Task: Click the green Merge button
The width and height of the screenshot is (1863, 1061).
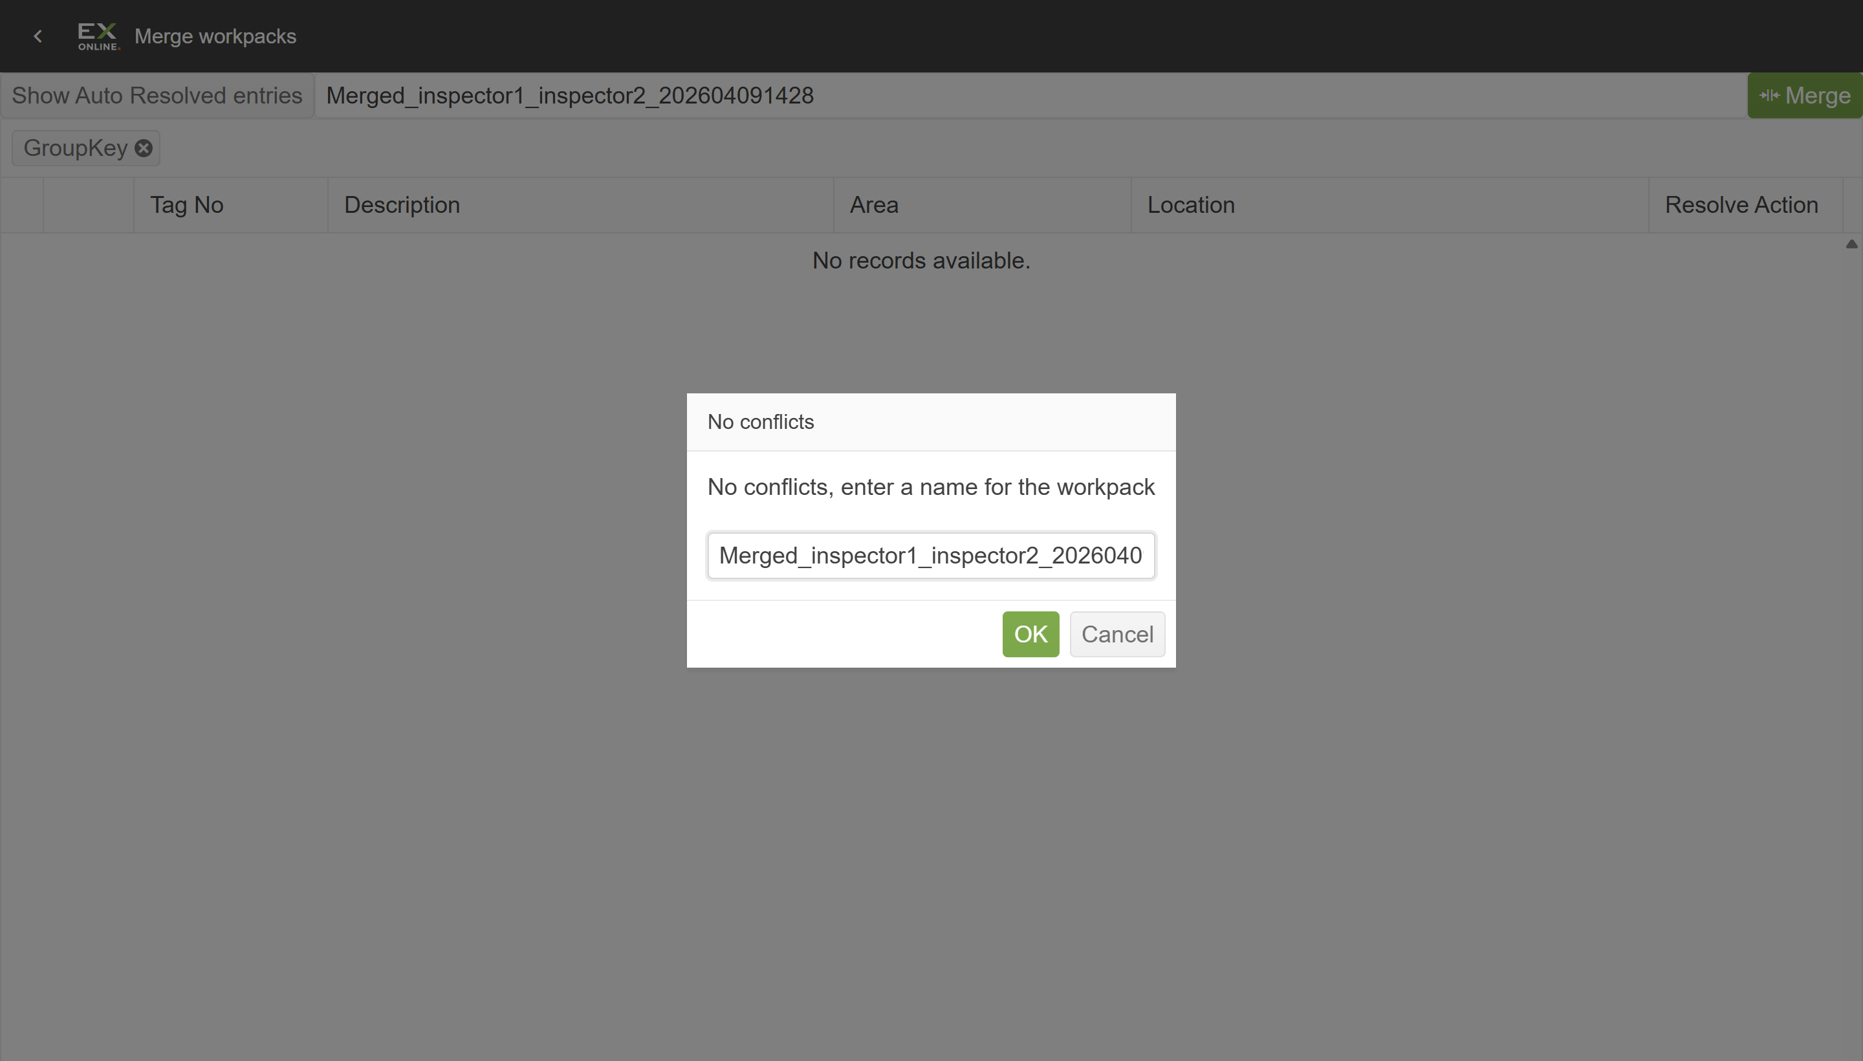Action: click(x=1805, y=96)
